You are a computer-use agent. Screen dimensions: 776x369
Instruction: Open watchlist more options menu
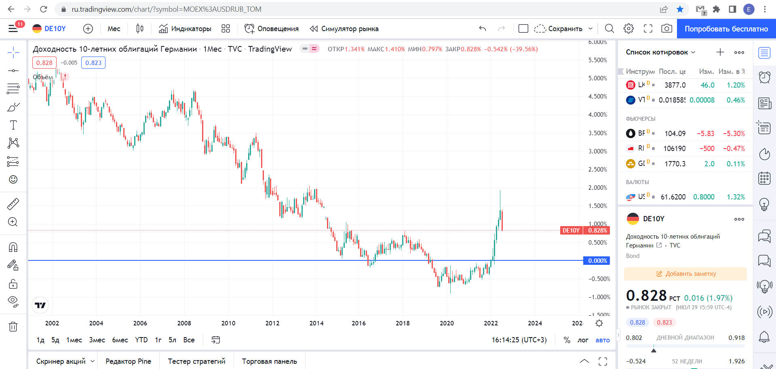pyautogui.click(x=739, y=52)
